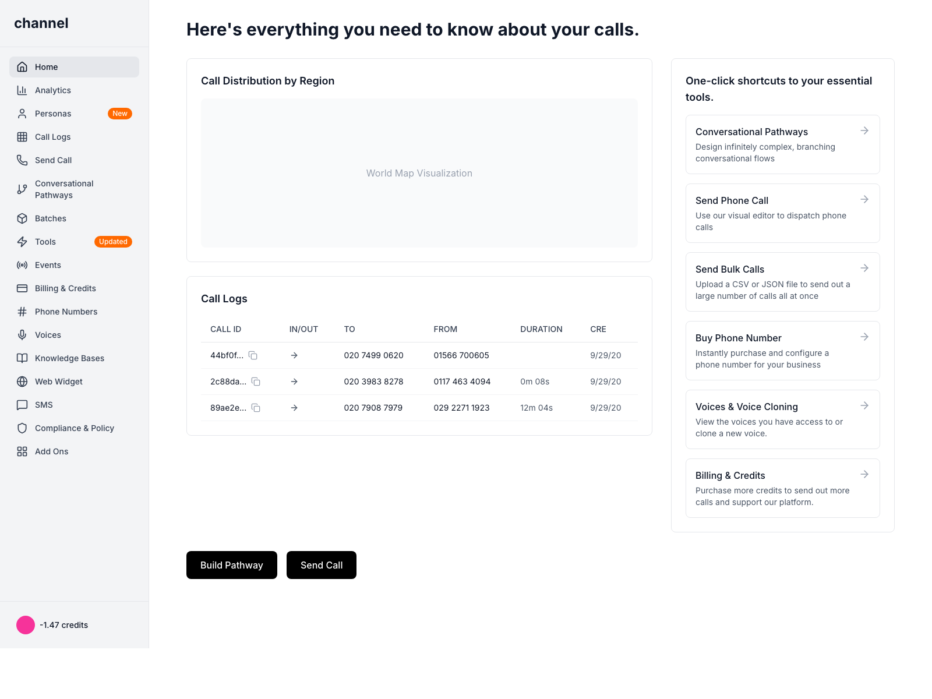Click copy icon beside 89ae2e...
Viewport: 932px width, 699px height.
point(256,408)
